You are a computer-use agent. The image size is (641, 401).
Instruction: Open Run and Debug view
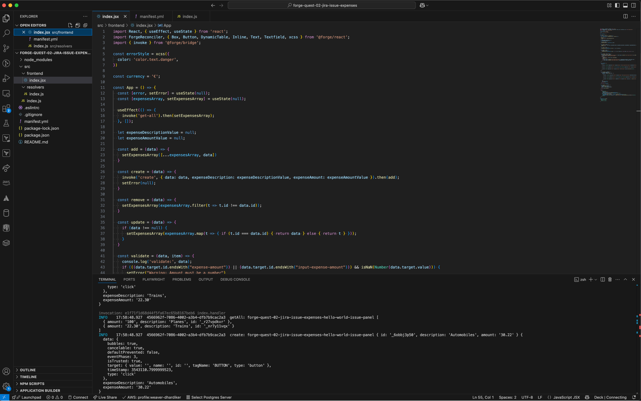[6, 78]
